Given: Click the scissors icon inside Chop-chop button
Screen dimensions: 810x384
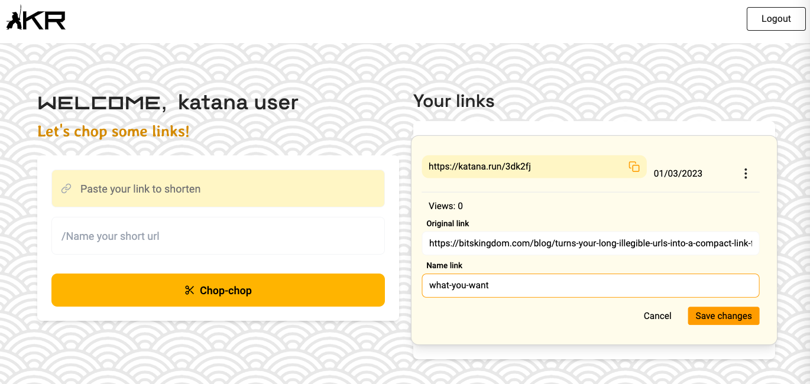Looking at the screenshot, I should 189,290.
